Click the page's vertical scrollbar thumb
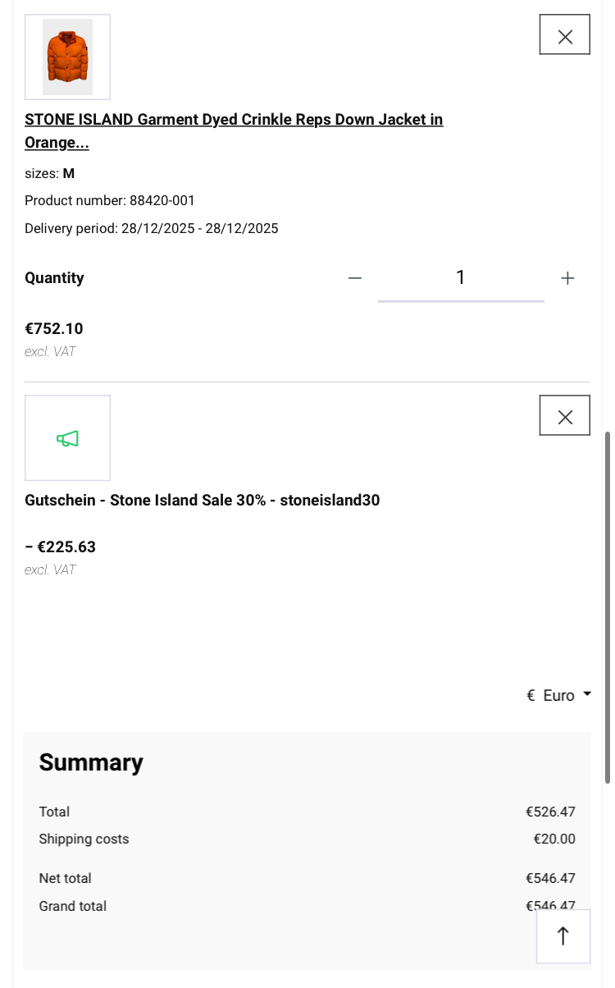 coord(607,607)
